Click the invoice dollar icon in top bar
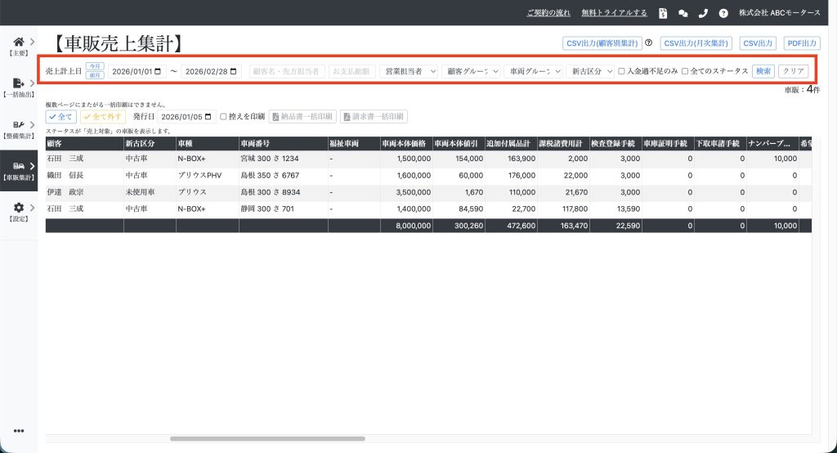 tap(663, 13)
